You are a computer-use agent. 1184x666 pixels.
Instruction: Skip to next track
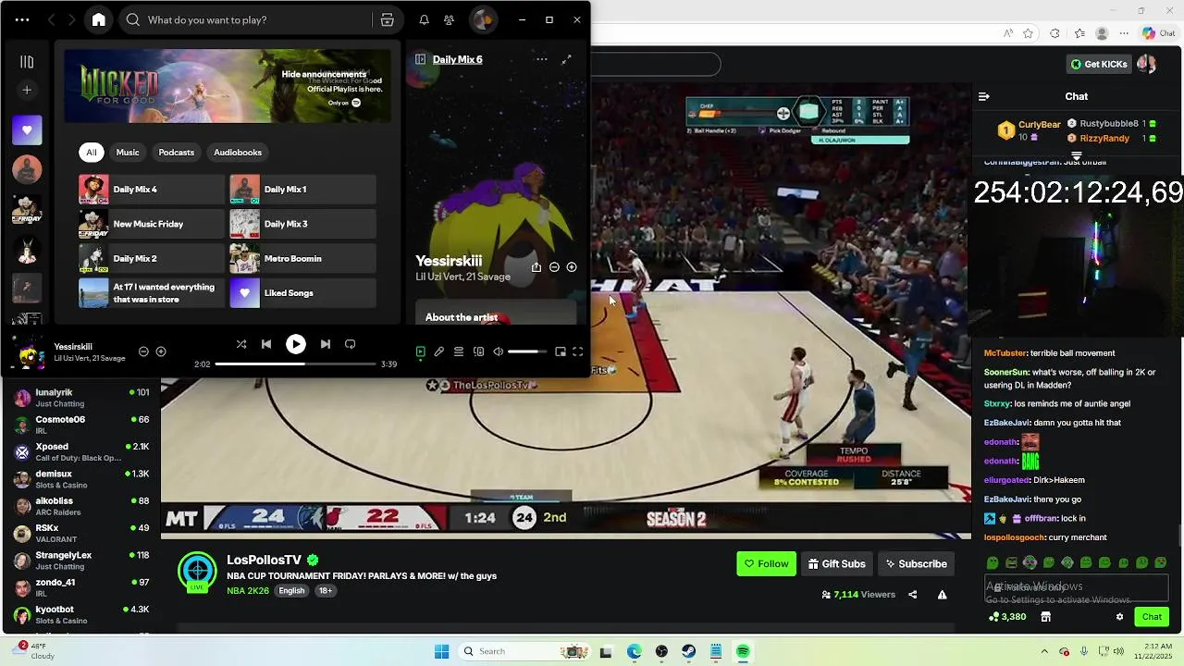pyautogui.click(x=326, y=344)
